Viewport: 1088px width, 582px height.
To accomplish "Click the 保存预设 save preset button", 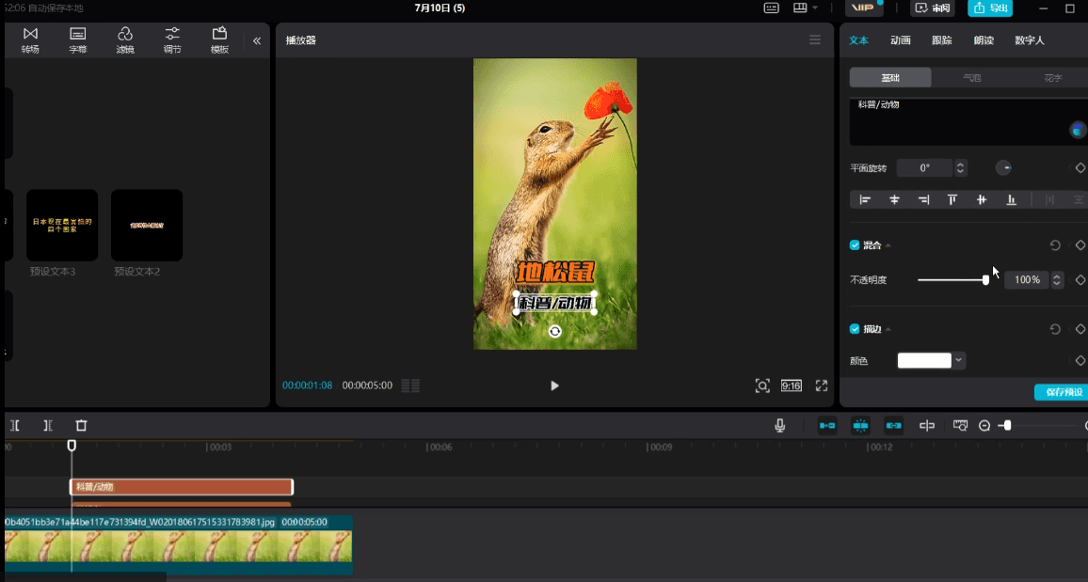I will point(1063,392).
